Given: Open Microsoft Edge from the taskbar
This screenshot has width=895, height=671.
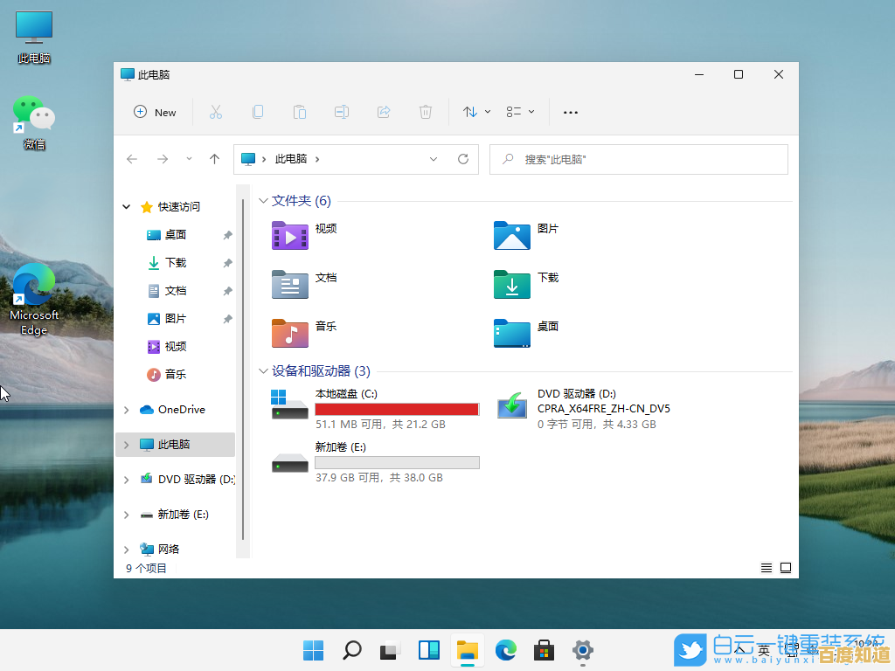Looking at the screenshot, I should 505,651.
